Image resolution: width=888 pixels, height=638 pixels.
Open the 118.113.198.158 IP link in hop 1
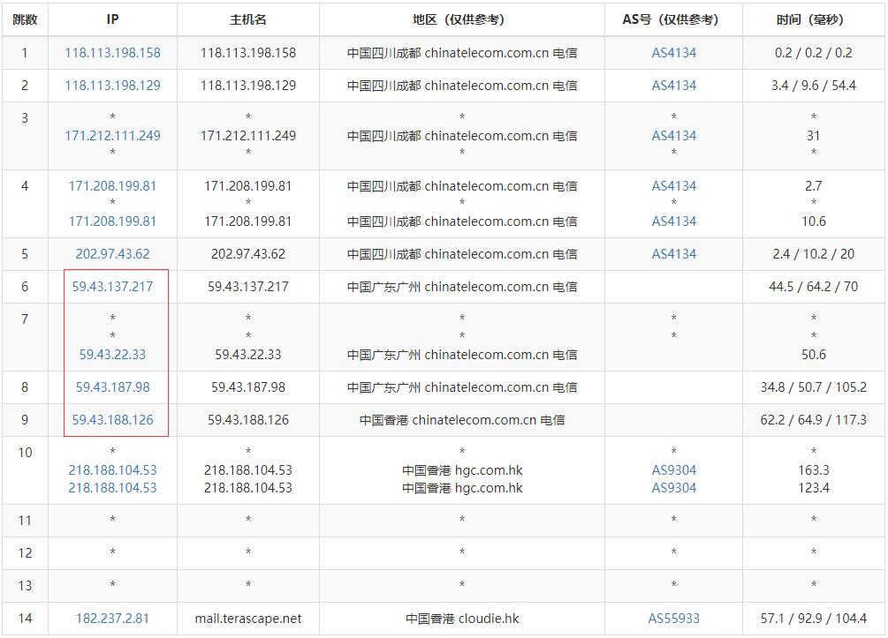(x=113, y=53)
